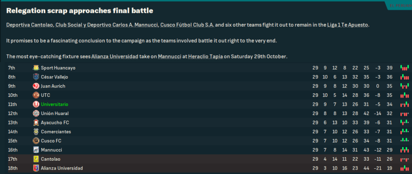Click the Cantolao club badge
The height and width of the screenshot is (174, 412).
point(36,159)
